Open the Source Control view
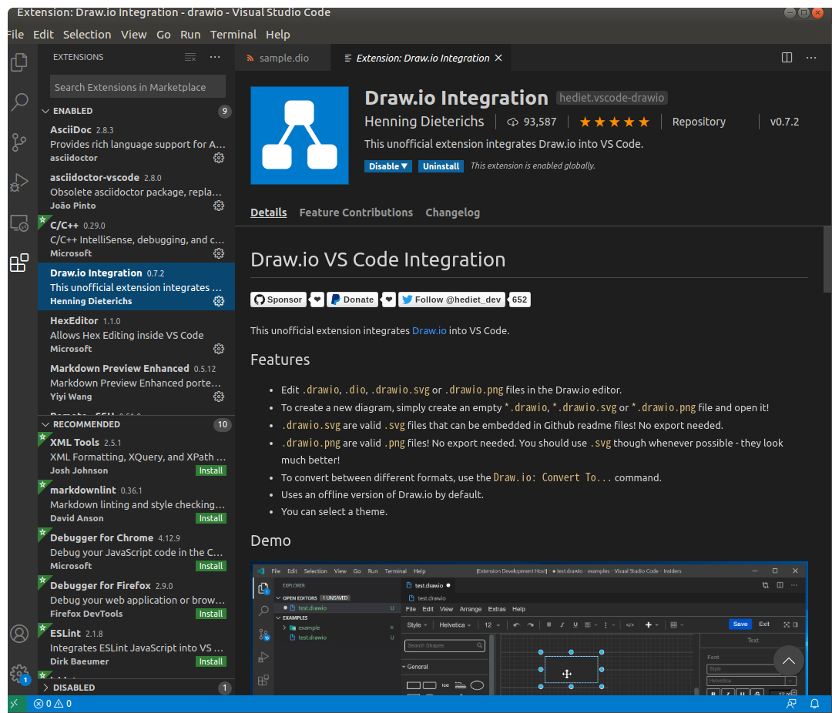Image resolution: width=832 pixels, height=713 pixels. click(x=19, y=142)
